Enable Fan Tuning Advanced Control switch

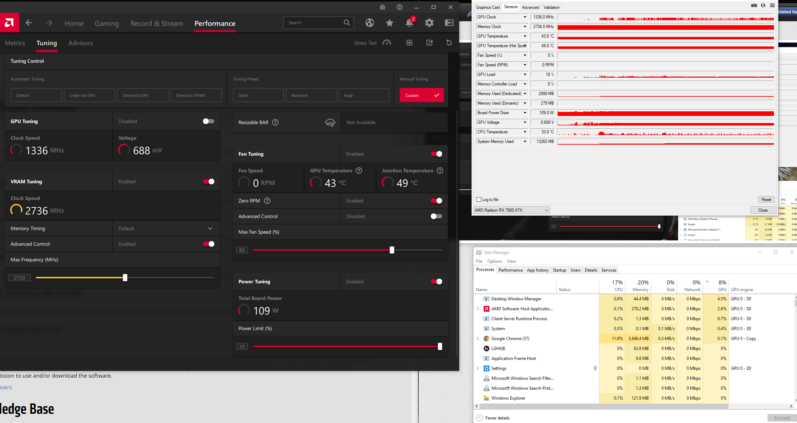tap(436, 216)
